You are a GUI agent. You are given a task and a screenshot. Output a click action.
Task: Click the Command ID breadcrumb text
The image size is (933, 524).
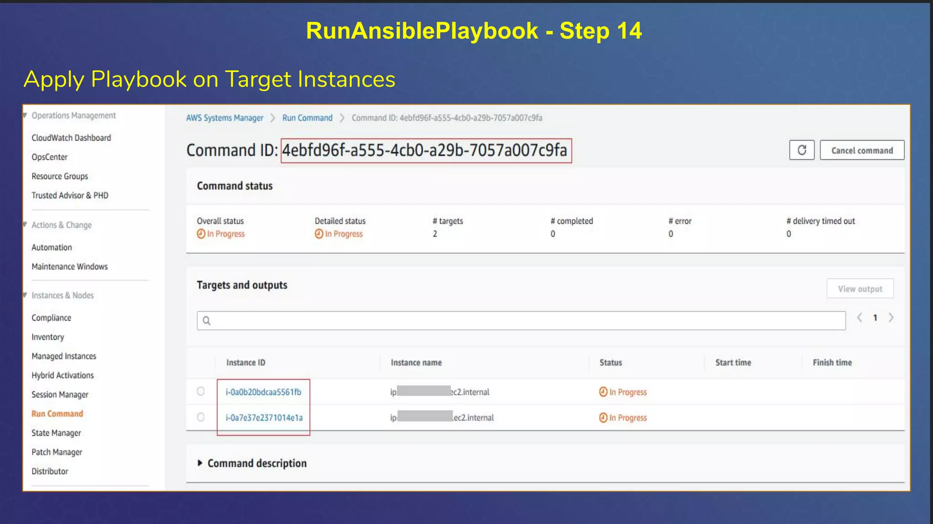[447, 118]
